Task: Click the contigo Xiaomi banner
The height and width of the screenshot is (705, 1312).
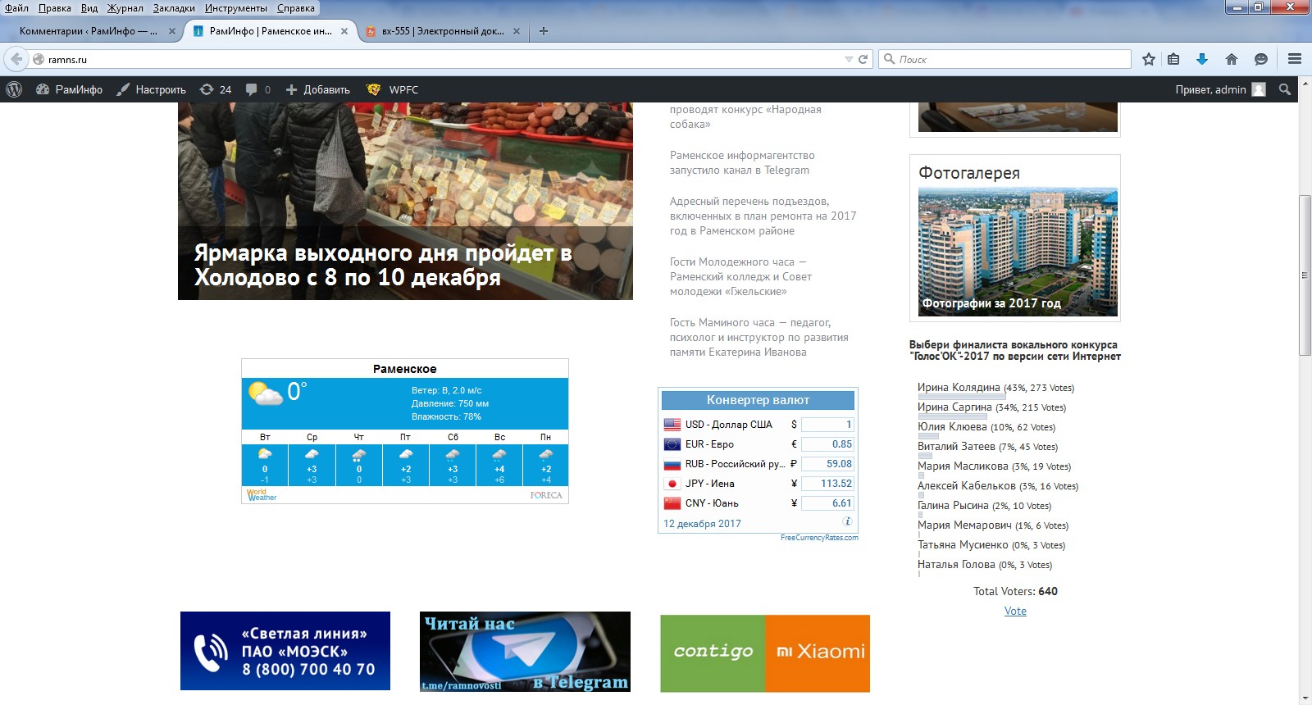Action: tap(765, 653)
